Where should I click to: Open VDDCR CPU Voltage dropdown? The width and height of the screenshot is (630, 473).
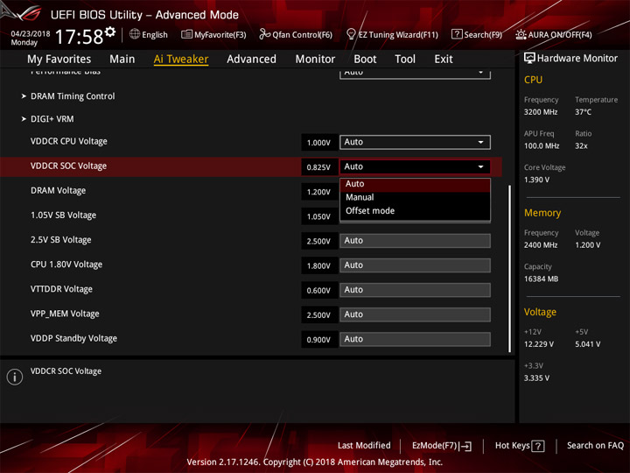(415, 142)
